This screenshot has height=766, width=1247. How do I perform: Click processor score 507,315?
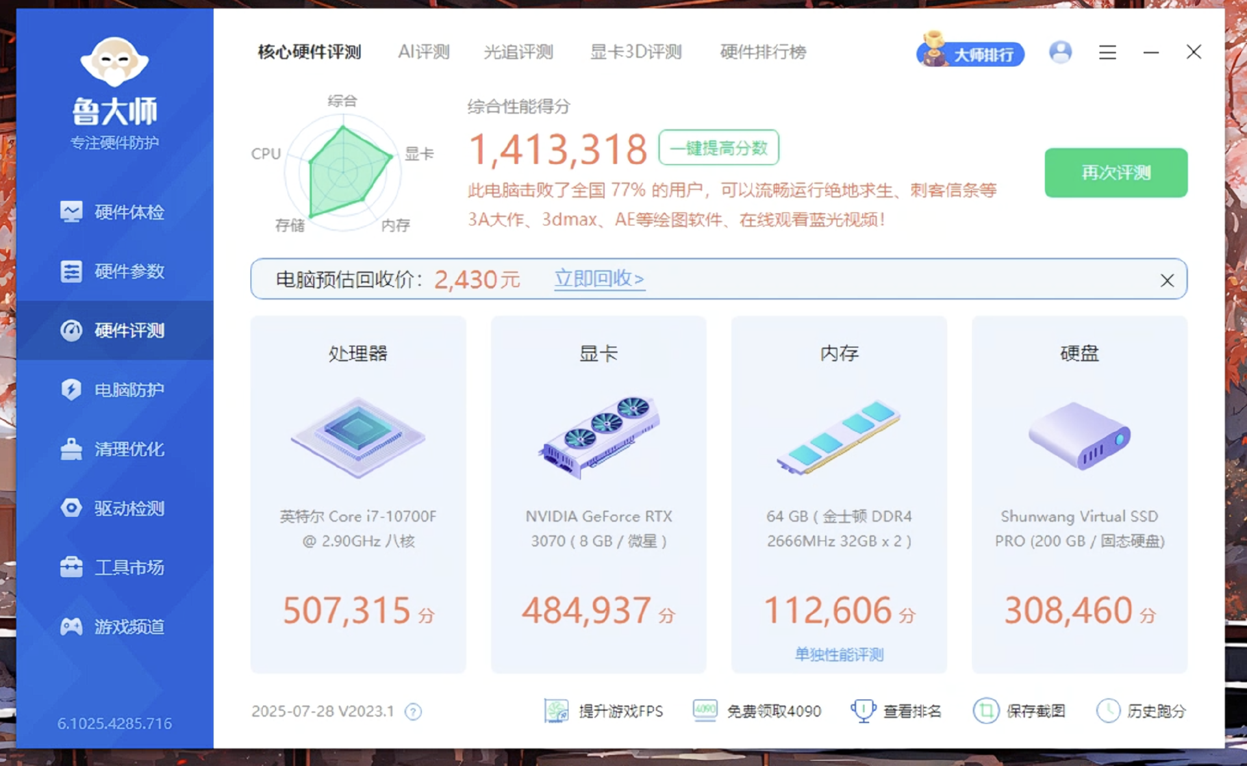point(346,611)
